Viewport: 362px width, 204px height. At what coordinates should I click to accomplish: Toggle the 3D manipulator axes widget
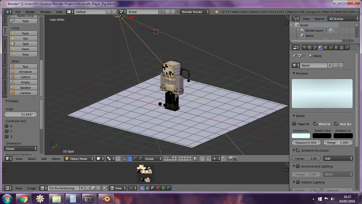pyautogui.click(x=124, y=159)
